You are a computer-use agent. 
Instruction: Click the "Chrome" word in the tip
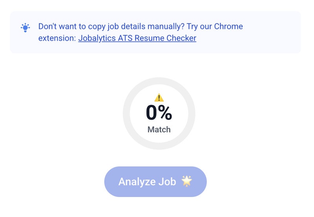click(229, 27)
